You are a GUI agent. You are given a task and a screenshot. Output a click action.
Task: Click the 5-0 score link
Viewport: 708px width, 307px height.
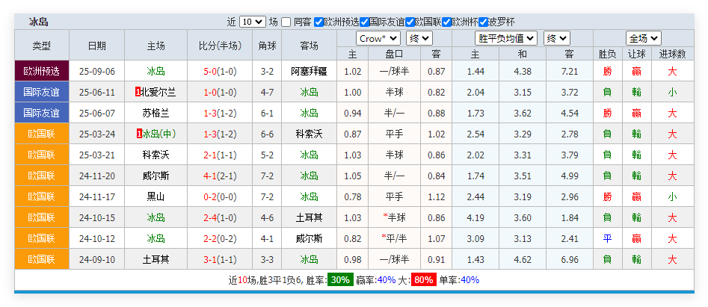209,71
